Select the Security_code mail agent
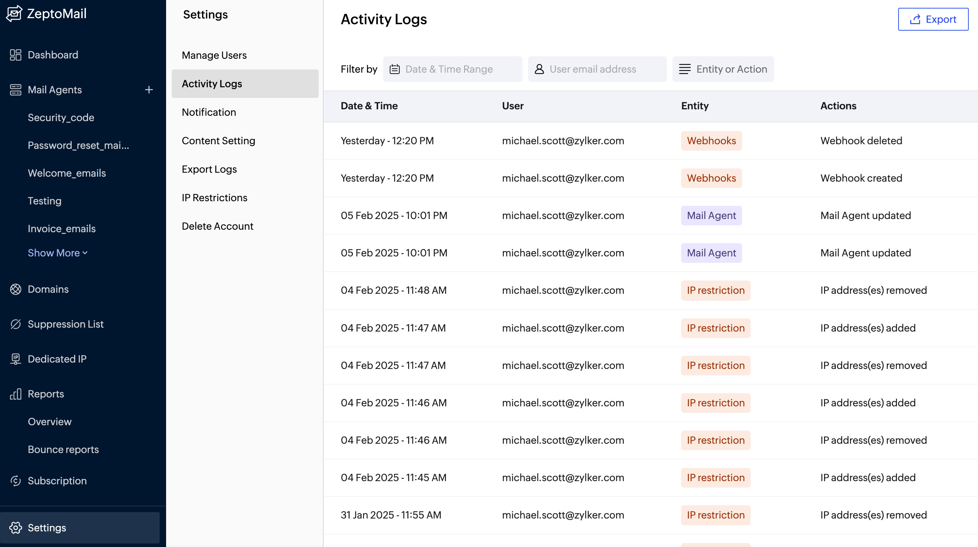978x547 pixels. [61, 118]
